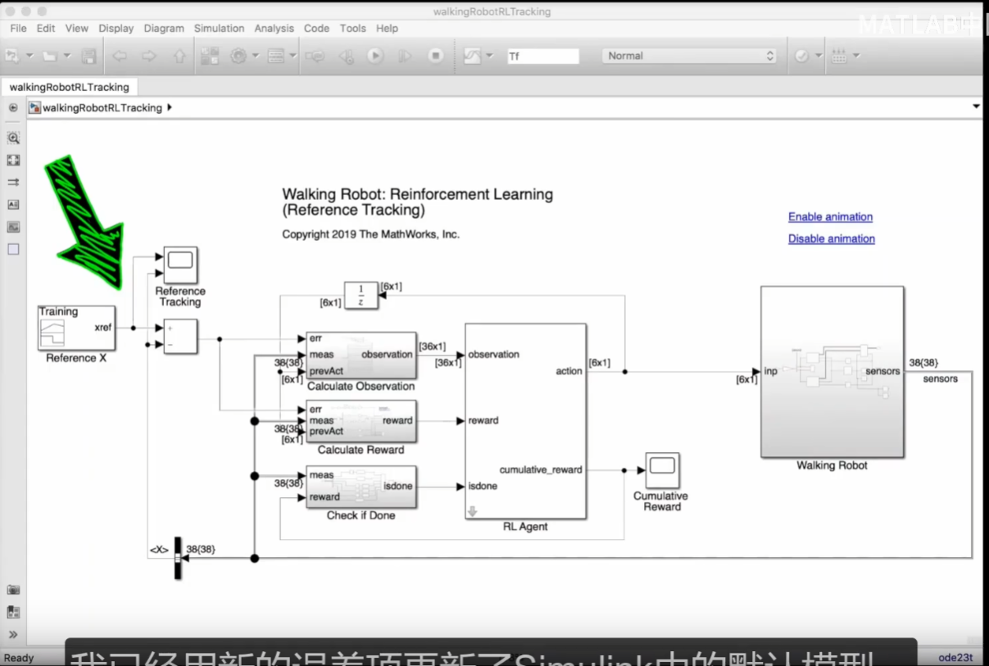Go up to parent with the up arrow icon

(179, 56)
